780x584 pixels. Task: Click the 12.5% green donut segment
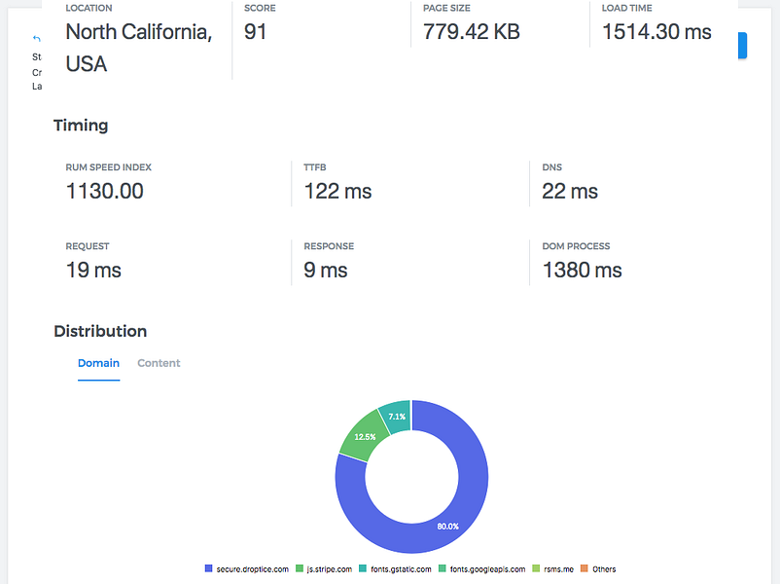(362, 436)
